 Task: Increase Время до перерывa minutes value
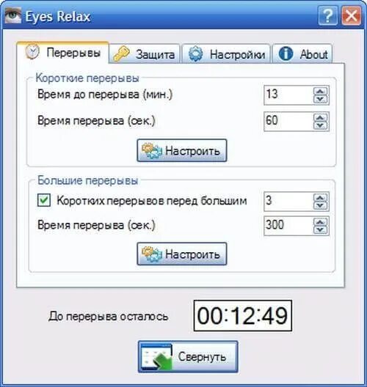pyautogui.click(x=320, y=91)
